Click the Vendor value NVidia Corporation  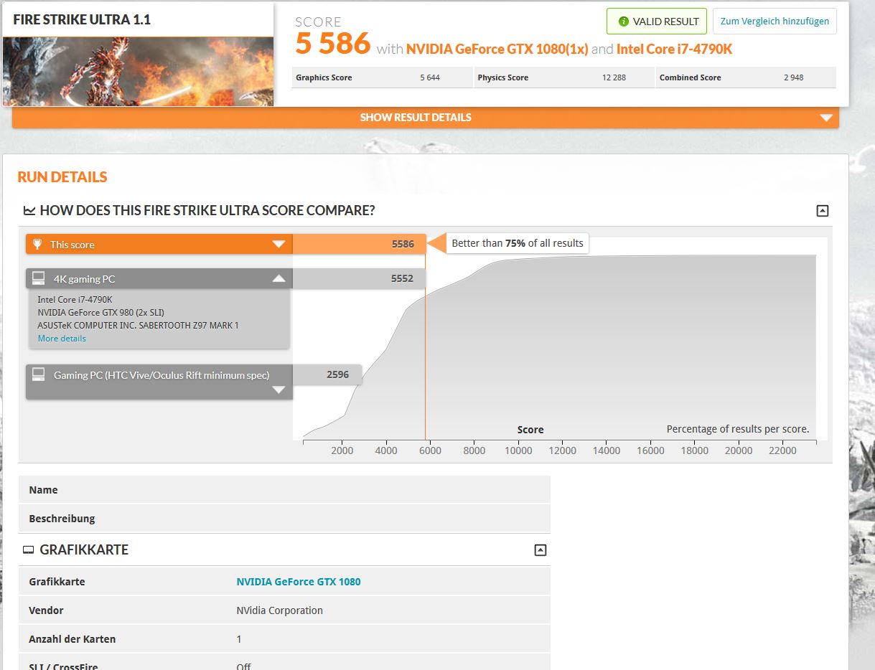coord(279,610)
